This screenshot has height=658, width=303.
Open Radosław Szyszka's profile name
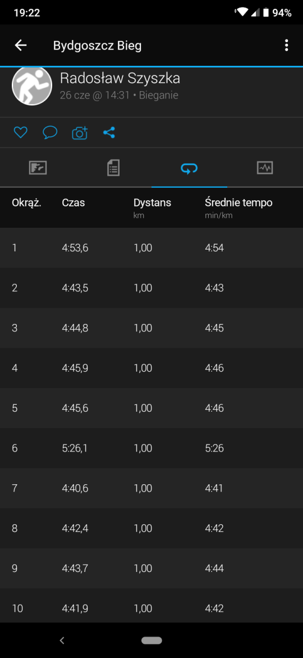click(x=120, y=79)
